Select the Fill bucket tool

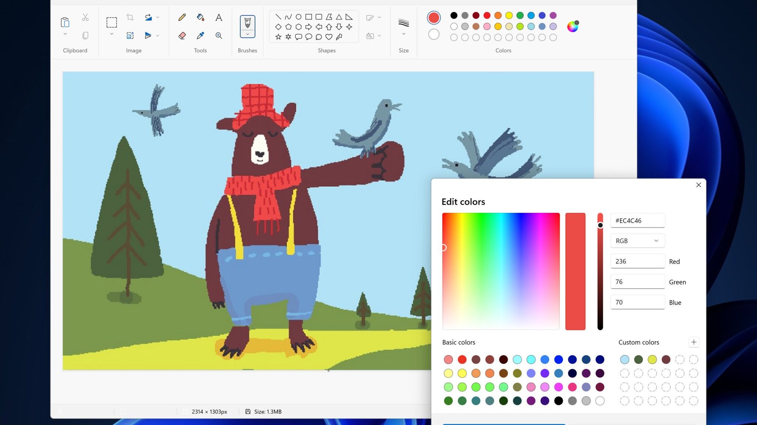[x=200, y=17]
